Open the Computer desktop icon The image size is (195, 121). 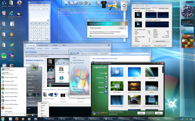(x=4, y=4)
